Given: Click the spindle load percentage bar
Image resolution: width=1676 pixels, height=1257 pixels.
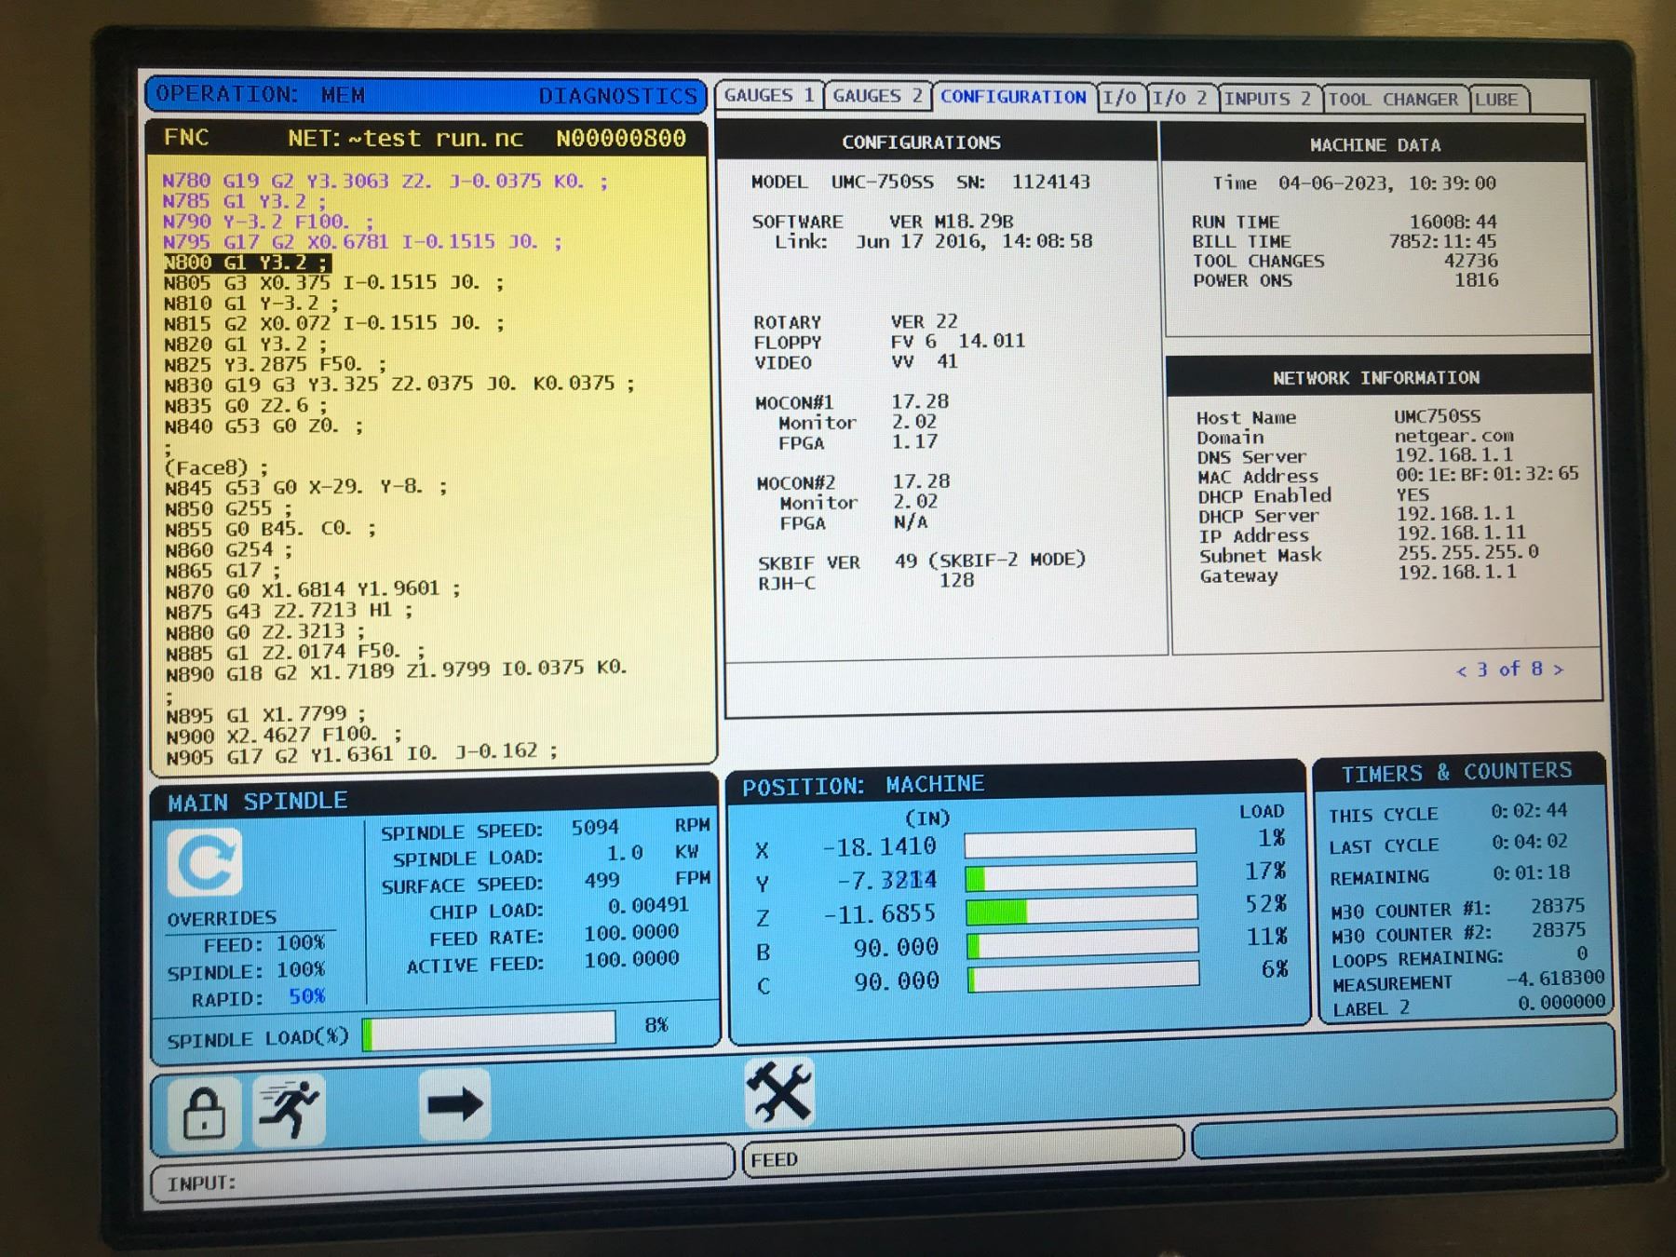Looking at the screenshot, I should point(490,1032).
